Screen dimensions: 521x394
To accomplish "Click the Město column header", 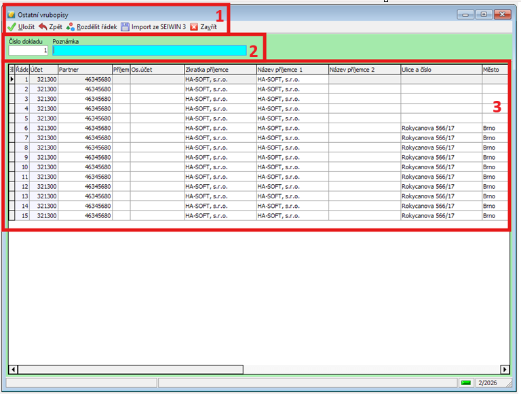I will point(495,70).
